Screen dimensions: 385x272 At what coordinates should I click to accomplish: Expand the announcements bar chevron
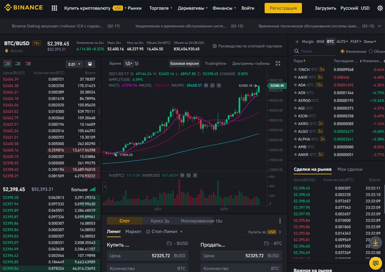[379, 26]
